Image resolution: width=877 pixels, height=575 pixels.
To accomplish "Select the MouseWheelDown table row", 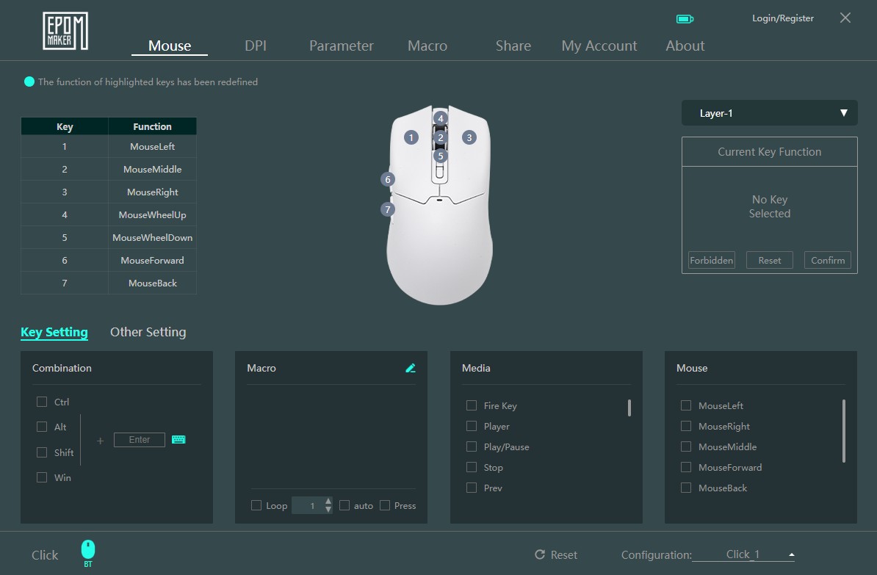I will (109, 237).
